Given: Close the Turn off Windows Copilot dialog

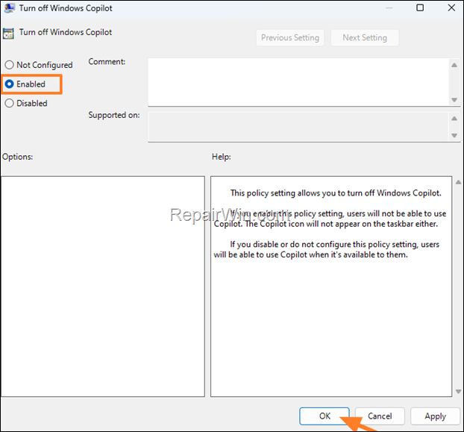Looking at the screenshot, I should (x=451, y=7).
